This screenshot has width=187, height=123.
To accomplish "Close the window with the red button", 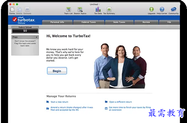I will 10,4.
